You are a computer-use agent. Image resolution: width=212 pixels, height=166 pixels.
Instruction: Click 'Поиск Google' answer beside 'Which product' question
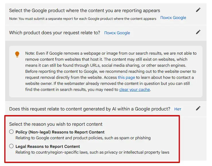(117, 33)
